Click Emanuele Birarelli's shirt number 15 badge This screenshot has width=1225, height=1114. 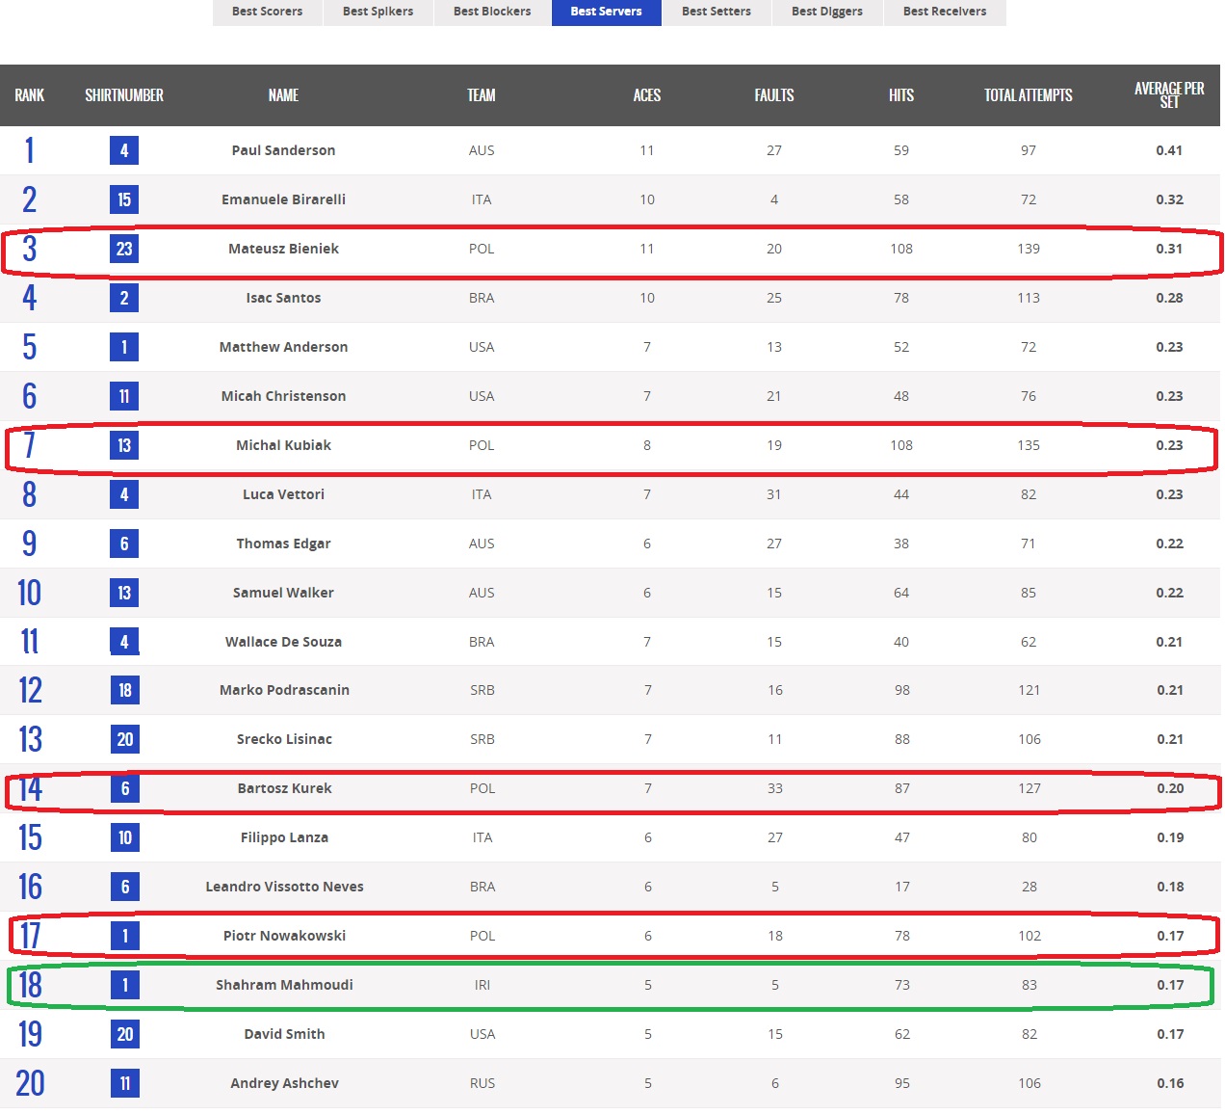(124, 199)
